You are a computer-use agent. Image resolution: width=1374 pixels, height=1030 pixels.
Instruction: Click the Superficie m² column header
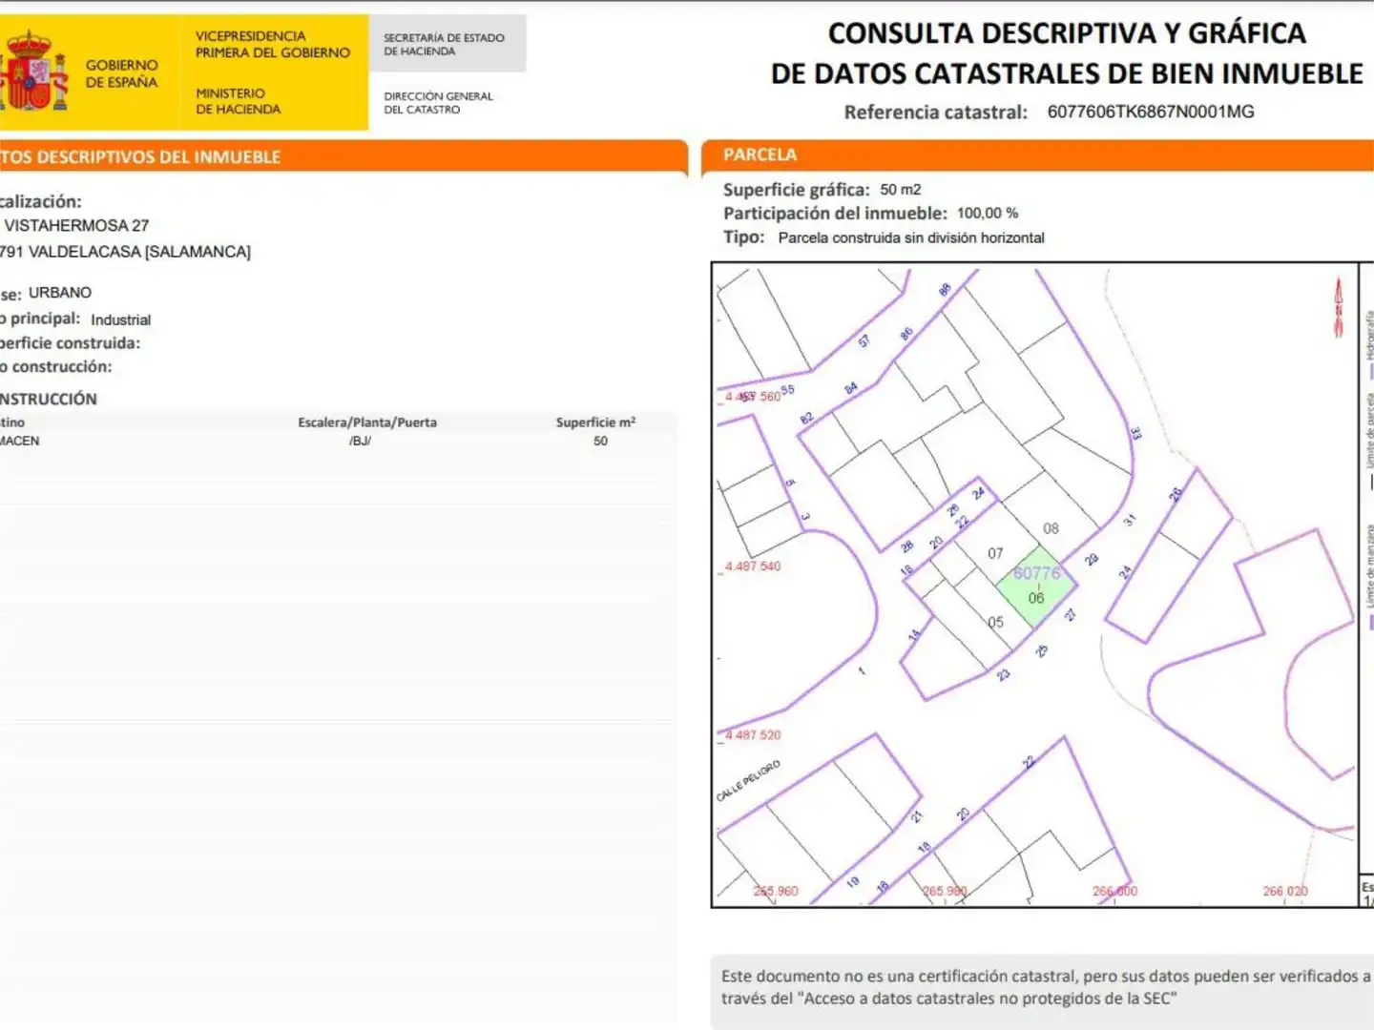pyautogui.click(x=595, y=422)
